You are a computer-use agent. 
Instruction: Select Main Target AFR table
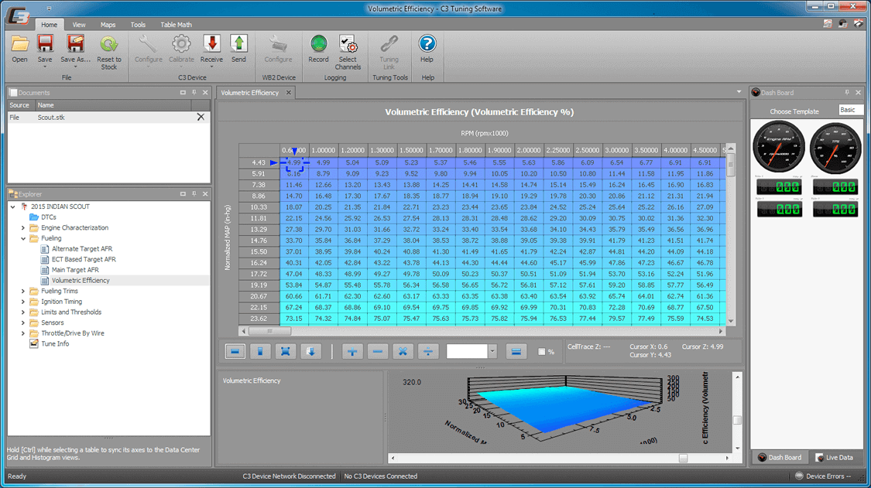pyautogui.click(x=75, y=270)
